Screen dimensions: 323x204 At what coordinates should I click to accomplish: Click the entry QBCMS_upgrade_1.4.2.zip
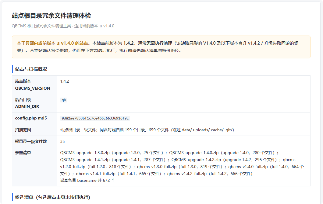pos(196,160)
